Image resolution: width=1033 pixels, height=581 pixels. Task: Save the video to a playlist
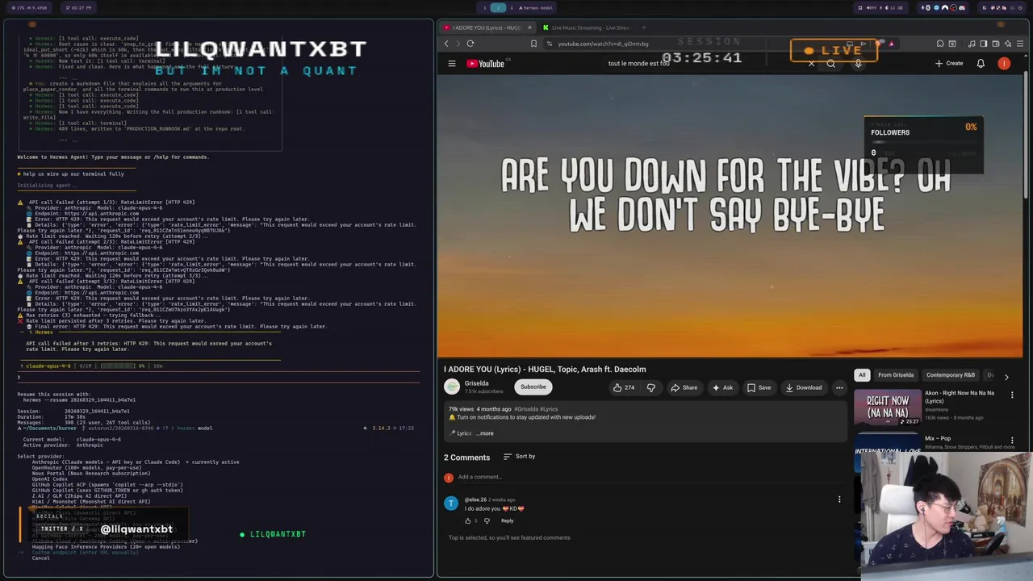pos(759,387)
